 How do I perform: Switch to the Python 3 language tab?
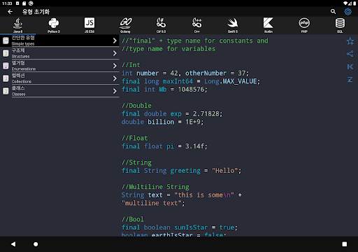click(54, 25)
